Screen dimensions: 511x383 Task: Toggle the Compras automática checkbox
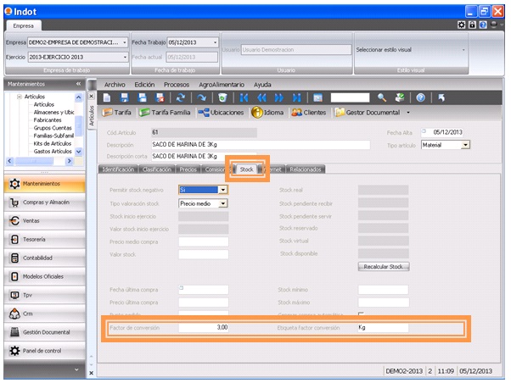(361, 314)
